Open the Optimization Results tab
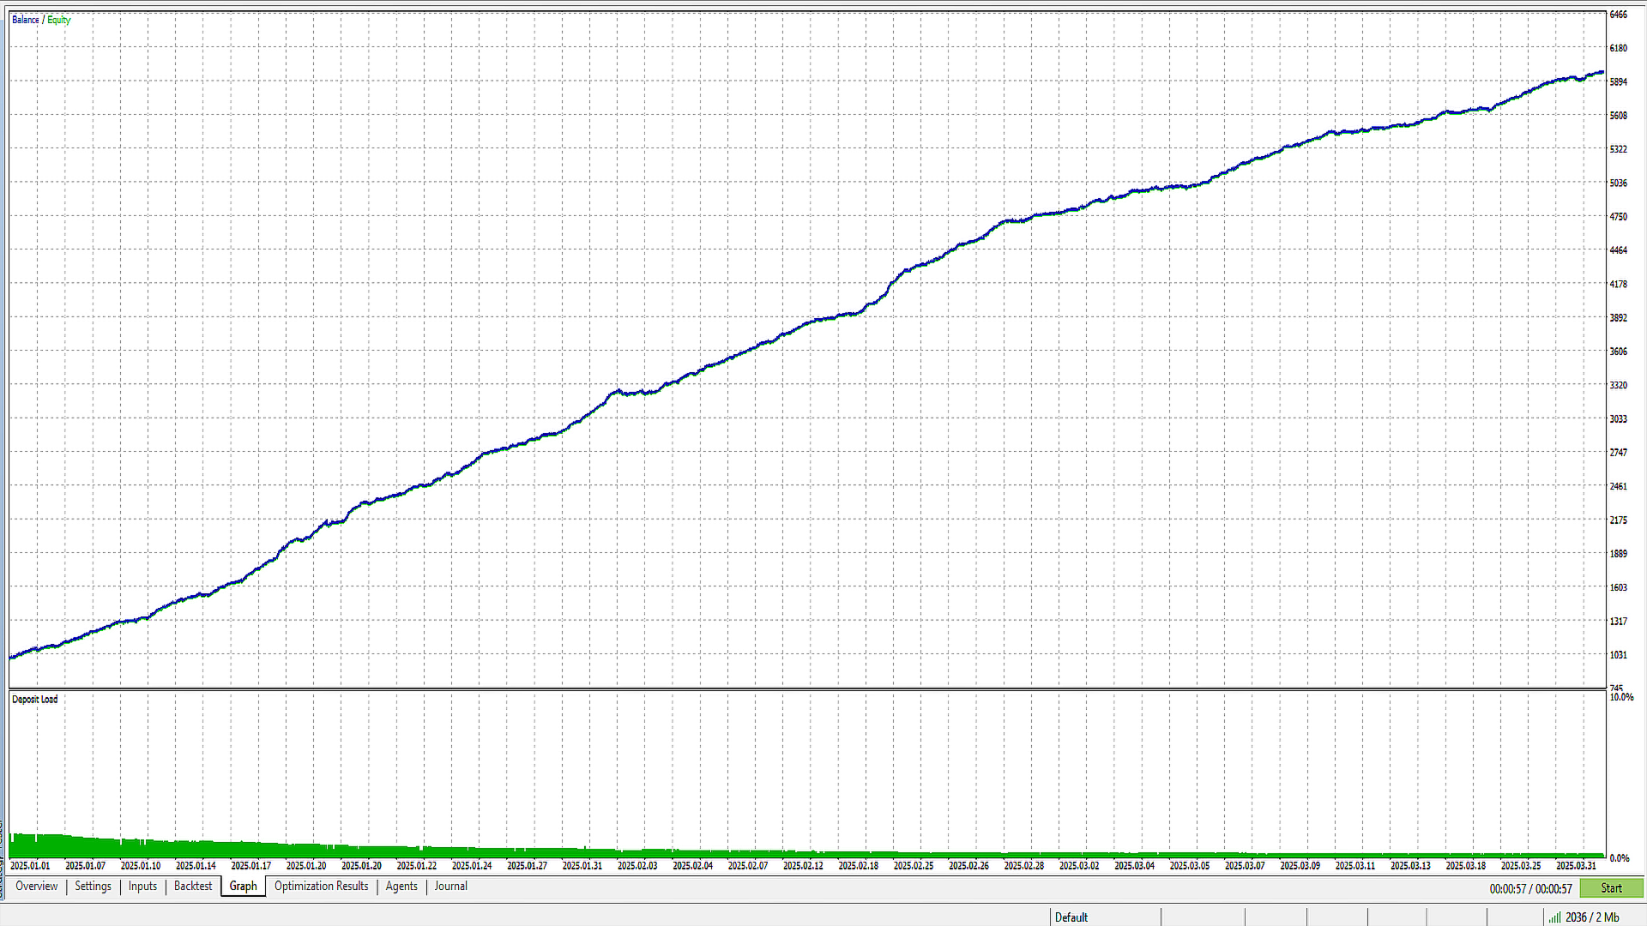This screenshot has height=926, width=1647. click(321, 887)
